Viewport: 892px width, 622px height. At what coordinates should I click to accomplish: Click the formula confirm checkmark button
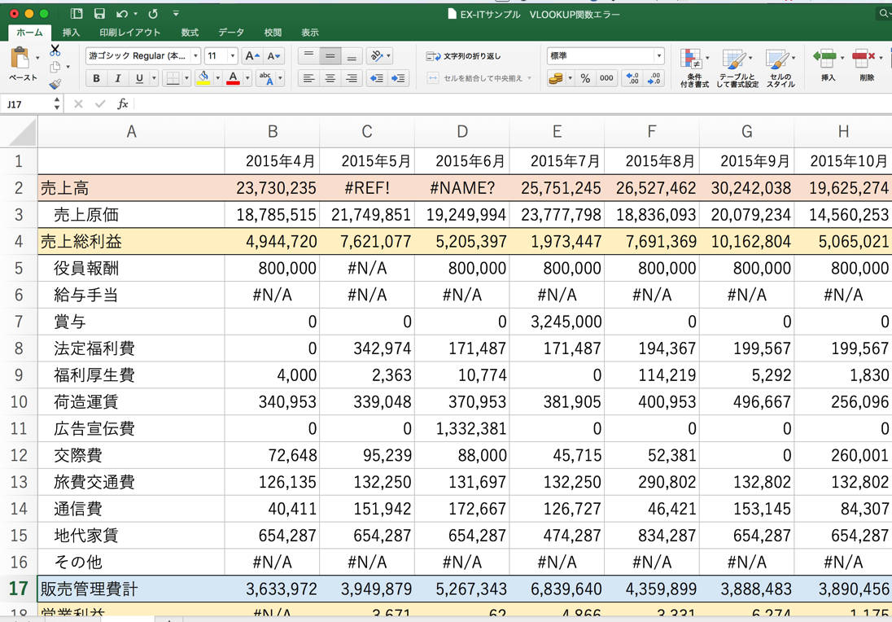(x=100, y=104)
